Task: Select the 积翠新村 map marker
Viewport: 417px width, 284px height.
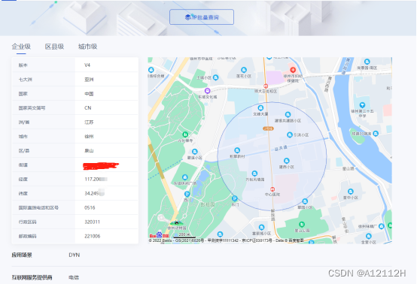Action: click(x=237, y=150)
